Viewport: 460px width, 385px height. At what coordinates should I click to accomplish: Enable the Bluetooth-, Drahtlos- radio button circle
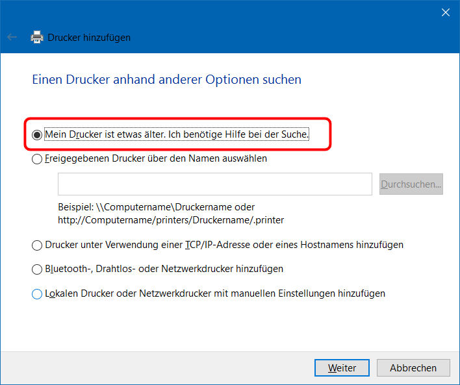[37, 269]
